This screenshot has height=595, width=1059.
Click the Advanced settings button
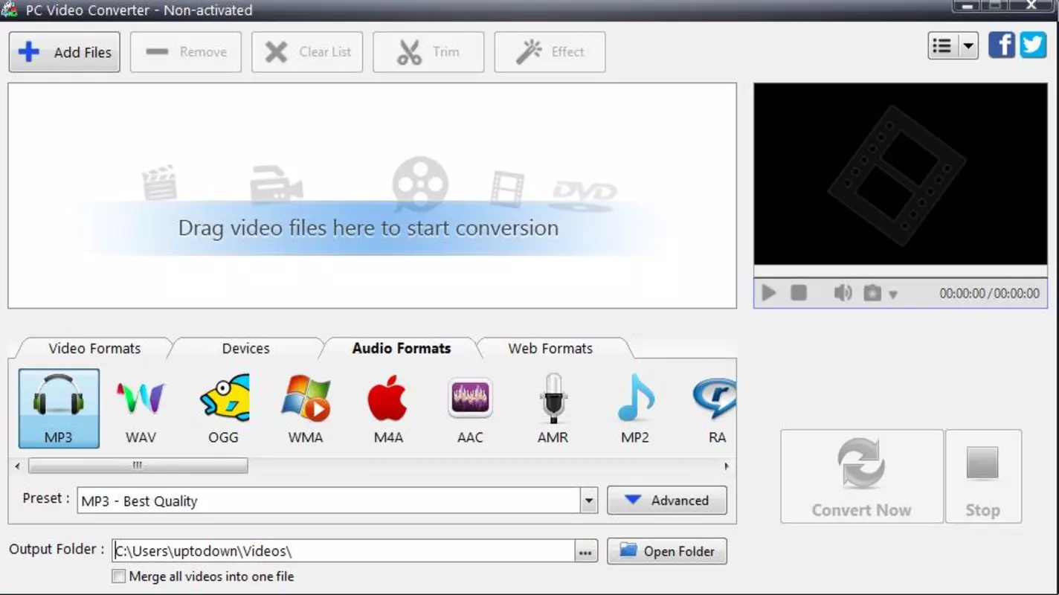click(x=667, y=501)
